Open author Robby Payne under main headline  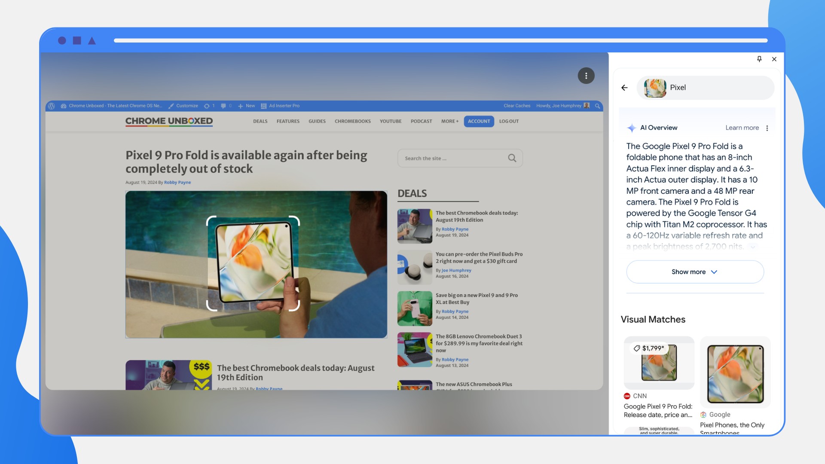pos(177,182)
